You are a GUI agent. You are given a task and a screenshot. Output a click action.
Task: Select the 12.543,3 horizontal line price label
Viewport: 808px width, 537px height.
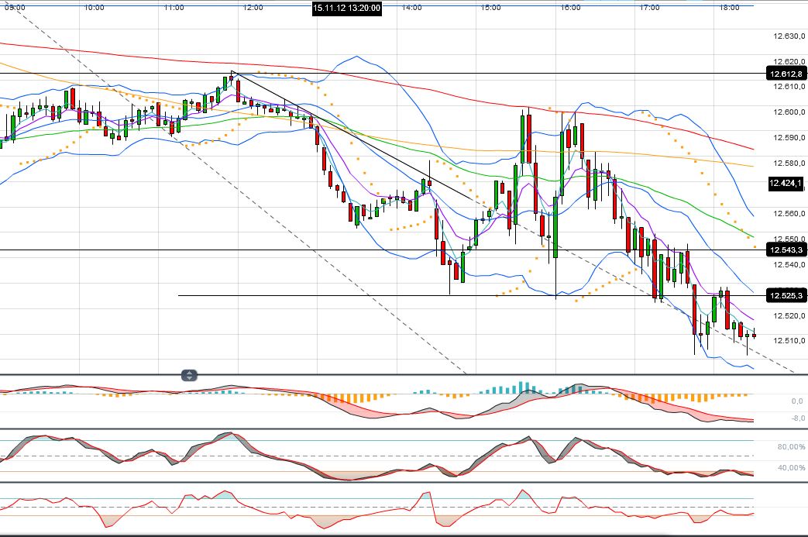(x=786, y=250)
